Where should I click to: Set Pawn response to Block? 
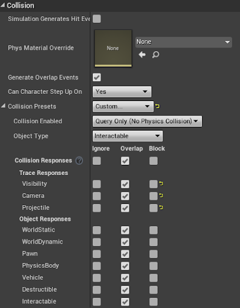tap(153, 254)
